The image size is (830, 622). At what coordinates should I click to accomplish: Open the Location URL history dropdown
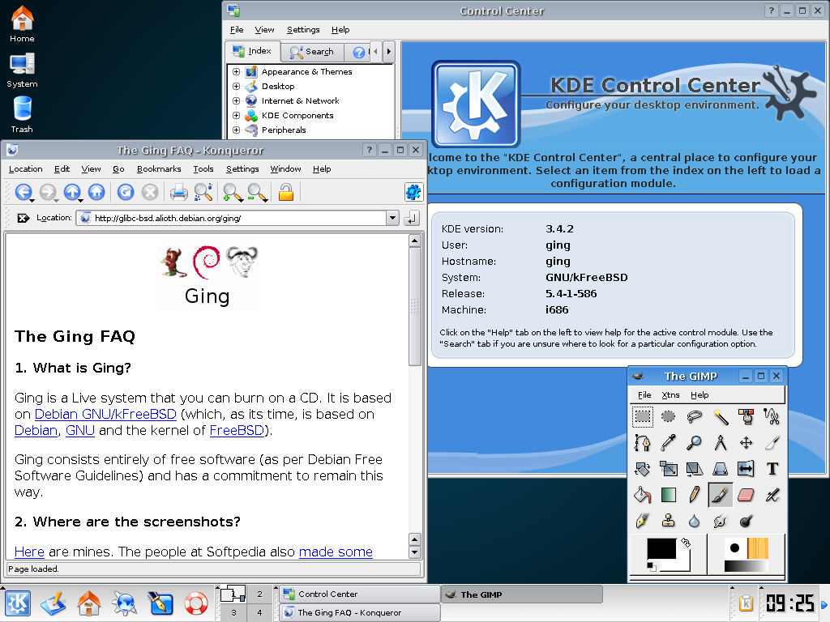pyautogui.click(x=392, y=218)
